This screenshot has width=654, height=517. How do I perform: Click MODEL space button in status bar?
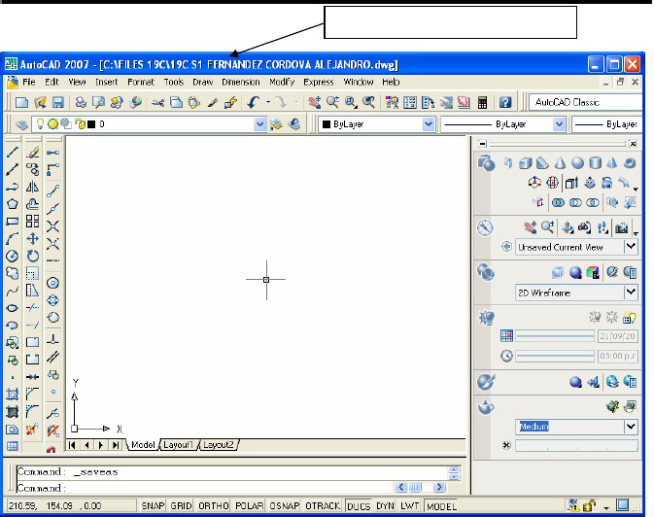(x=441, y=506)
